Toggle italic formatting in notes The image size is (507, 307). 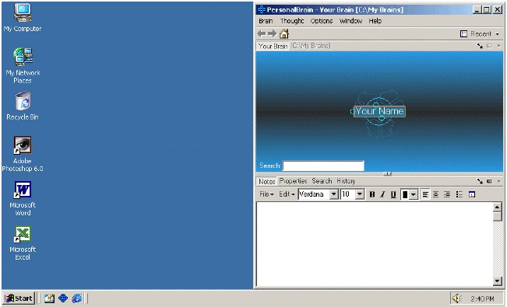[x=382, y=194]
